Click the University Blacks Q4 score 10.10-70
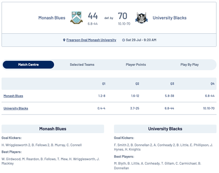 pyautogui.click(x=209, y=108)
